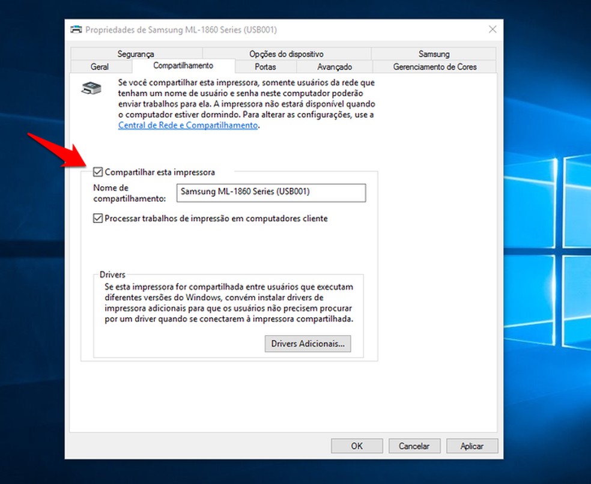Switch to the Avançado tab
Screen dimensions: 591x484
click(x=335, y=67)
